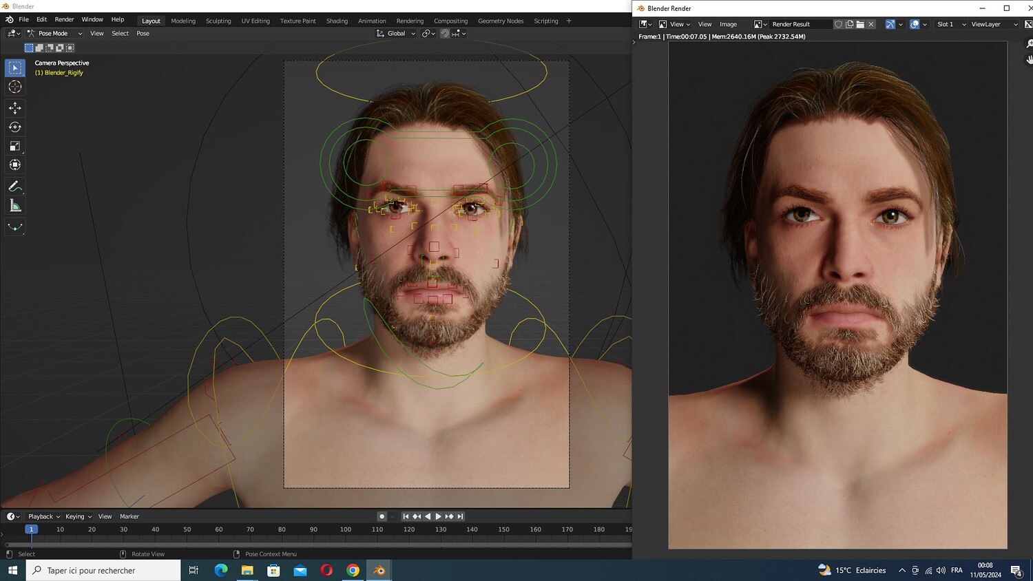Image resolution: width=1033 pixels, height=581 pixels.
Task: Click the folder icon beside Render Result
Action: [x=860, y=24]
